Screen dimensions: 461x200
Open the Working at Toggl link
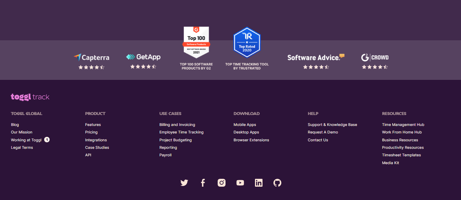pos(26,140)
